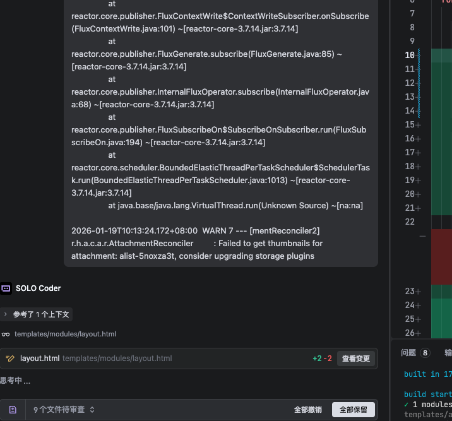Click the SOLO Coder agent avatar icon

point(6,288)
